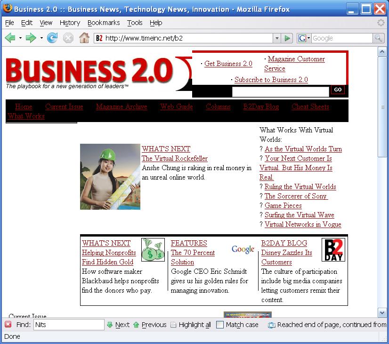Open the Forward history dropdown arrow
This screenshot has height=344, width=389.
click(41, 38)
